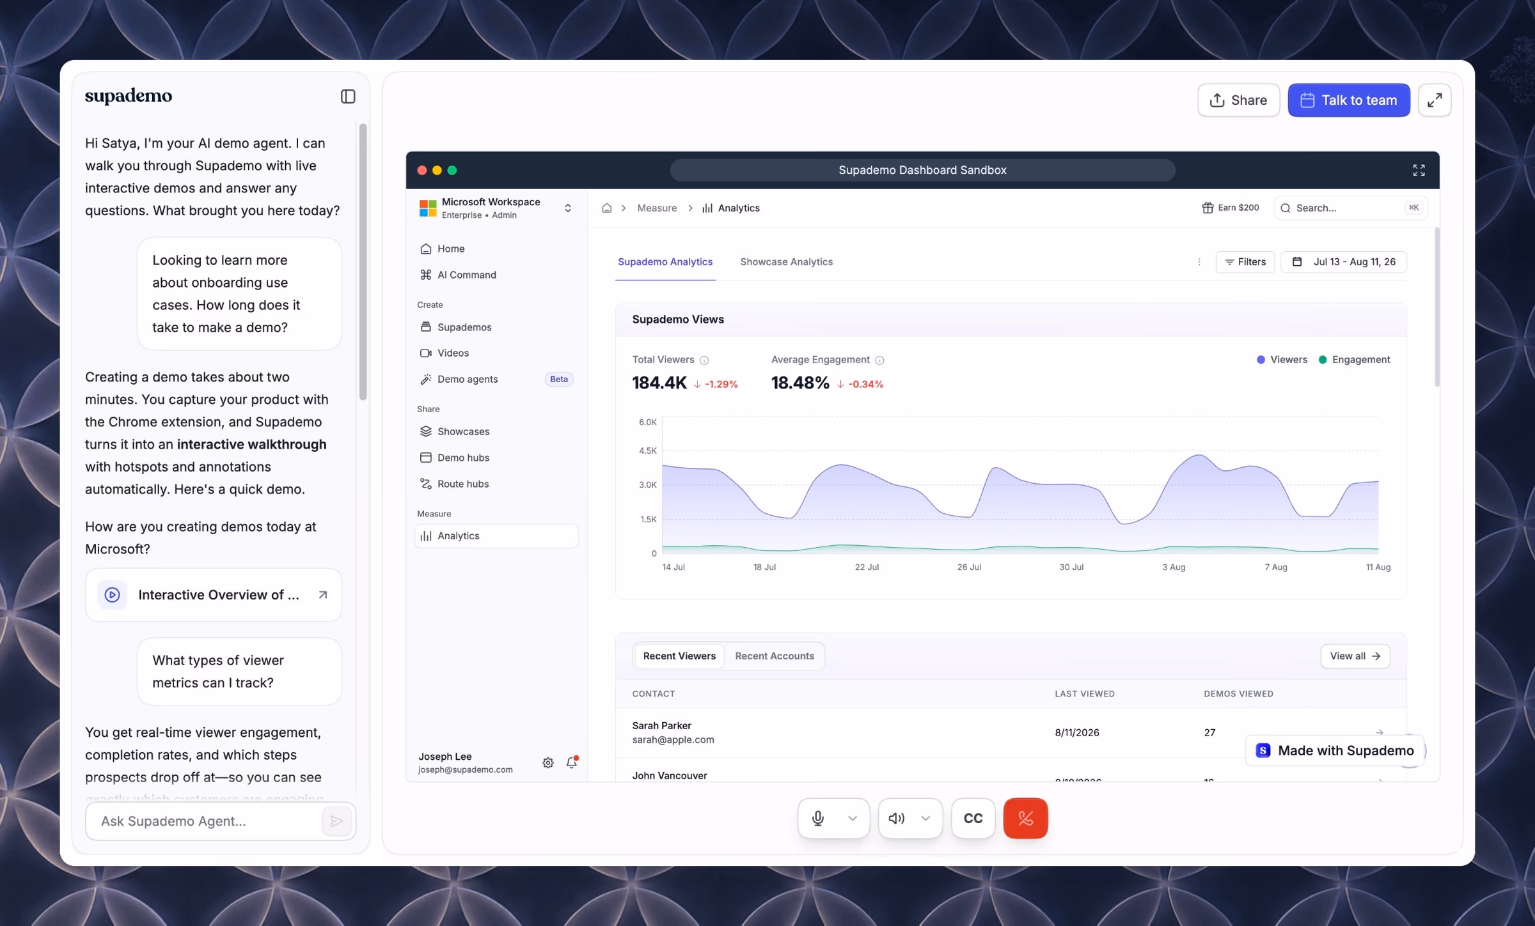Focus the dashboard Search field
Screen dimensions: 1535x926
click(1351, 208)
